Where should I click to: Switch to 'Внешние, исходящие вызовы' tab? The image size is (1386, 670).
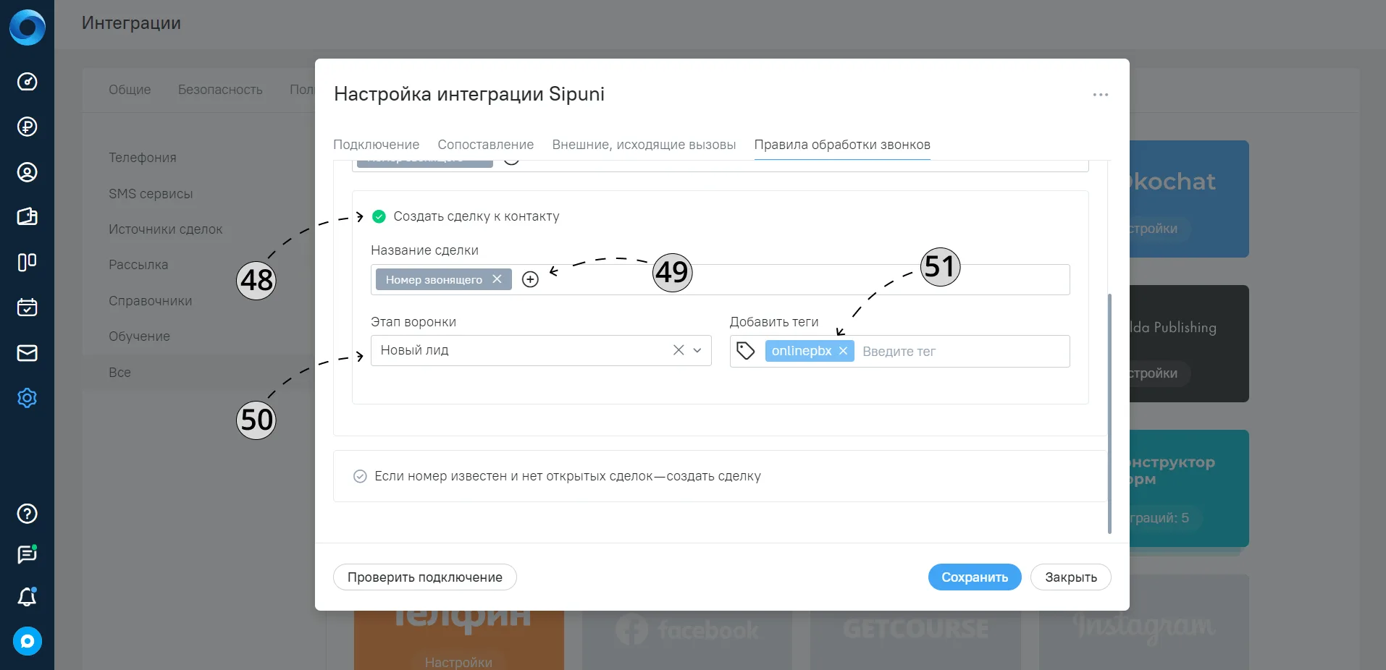(x=644, y=145)
